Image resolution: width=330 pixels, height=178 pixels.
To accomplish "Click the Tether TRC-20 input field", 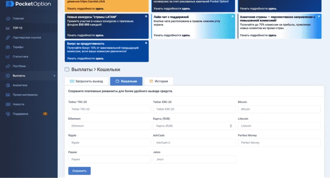I will click(109, 109).
